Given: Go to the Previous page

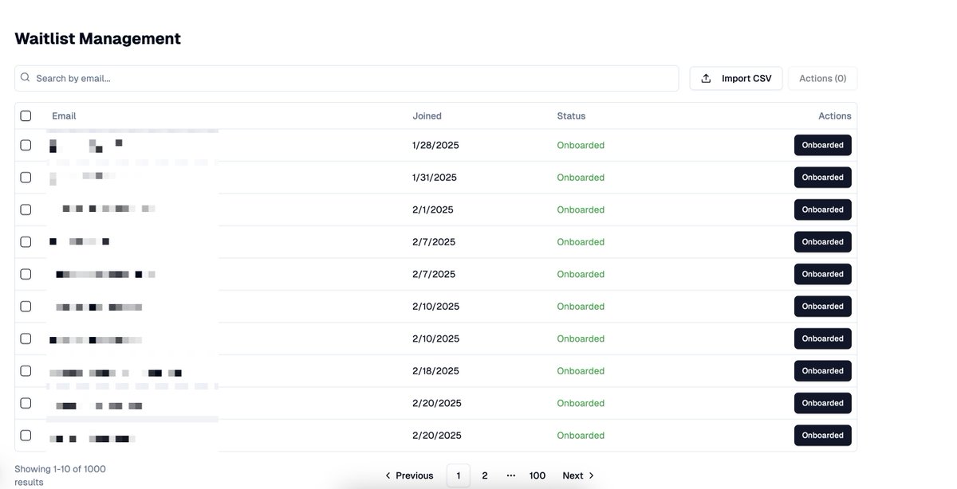Looking at the screenshot, I should 409,475.
